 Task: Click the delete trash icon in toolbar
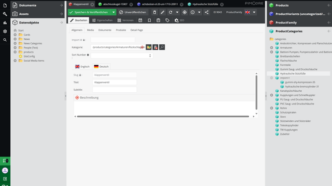155,12
